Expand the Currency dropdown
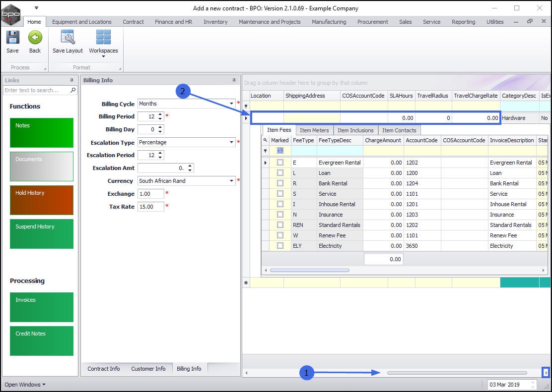 [231, 181]
